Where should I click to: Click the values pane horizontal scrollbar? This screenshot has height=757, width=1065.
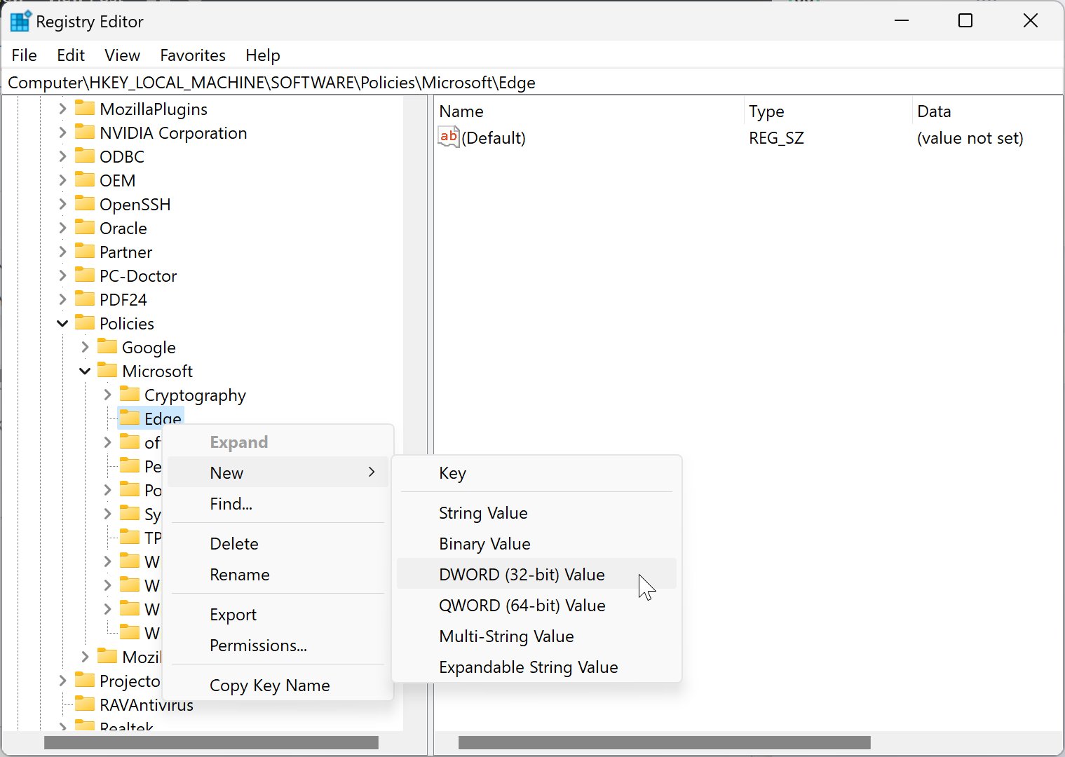[x=665, y=742]
